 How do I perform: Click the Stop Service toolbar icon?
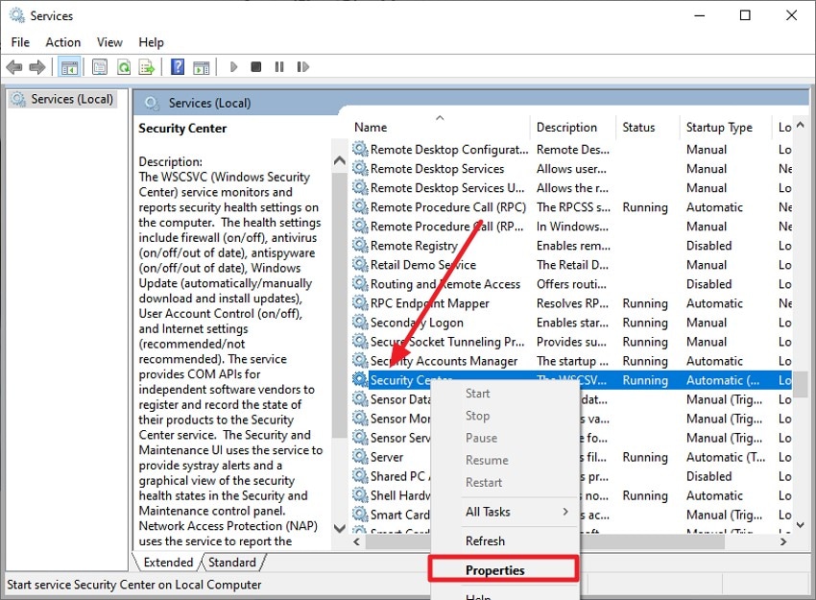click(x=255, y=66)
